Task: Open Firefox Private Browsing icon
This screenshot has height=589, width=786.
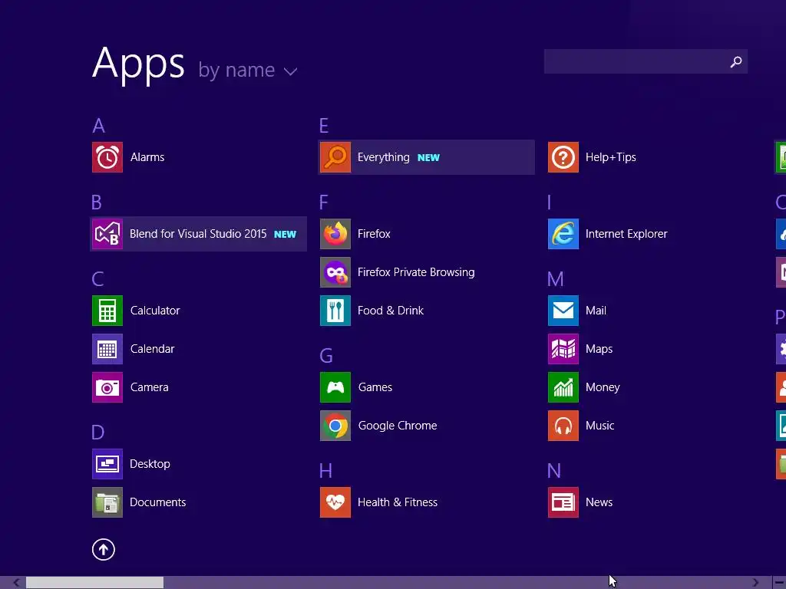Action: pos(335,272)
